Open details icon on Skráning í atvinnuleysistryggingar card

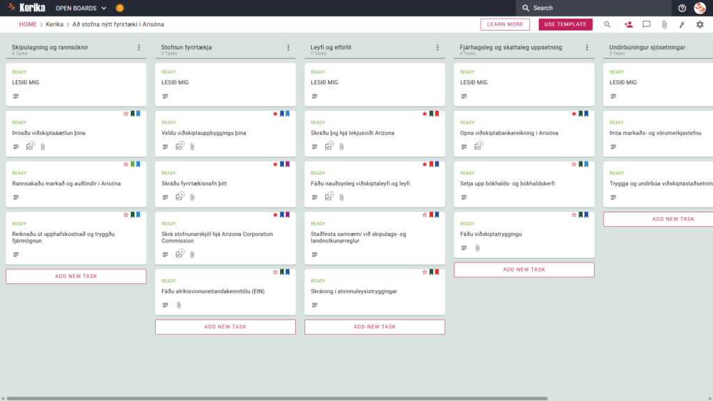pos(315,305)
